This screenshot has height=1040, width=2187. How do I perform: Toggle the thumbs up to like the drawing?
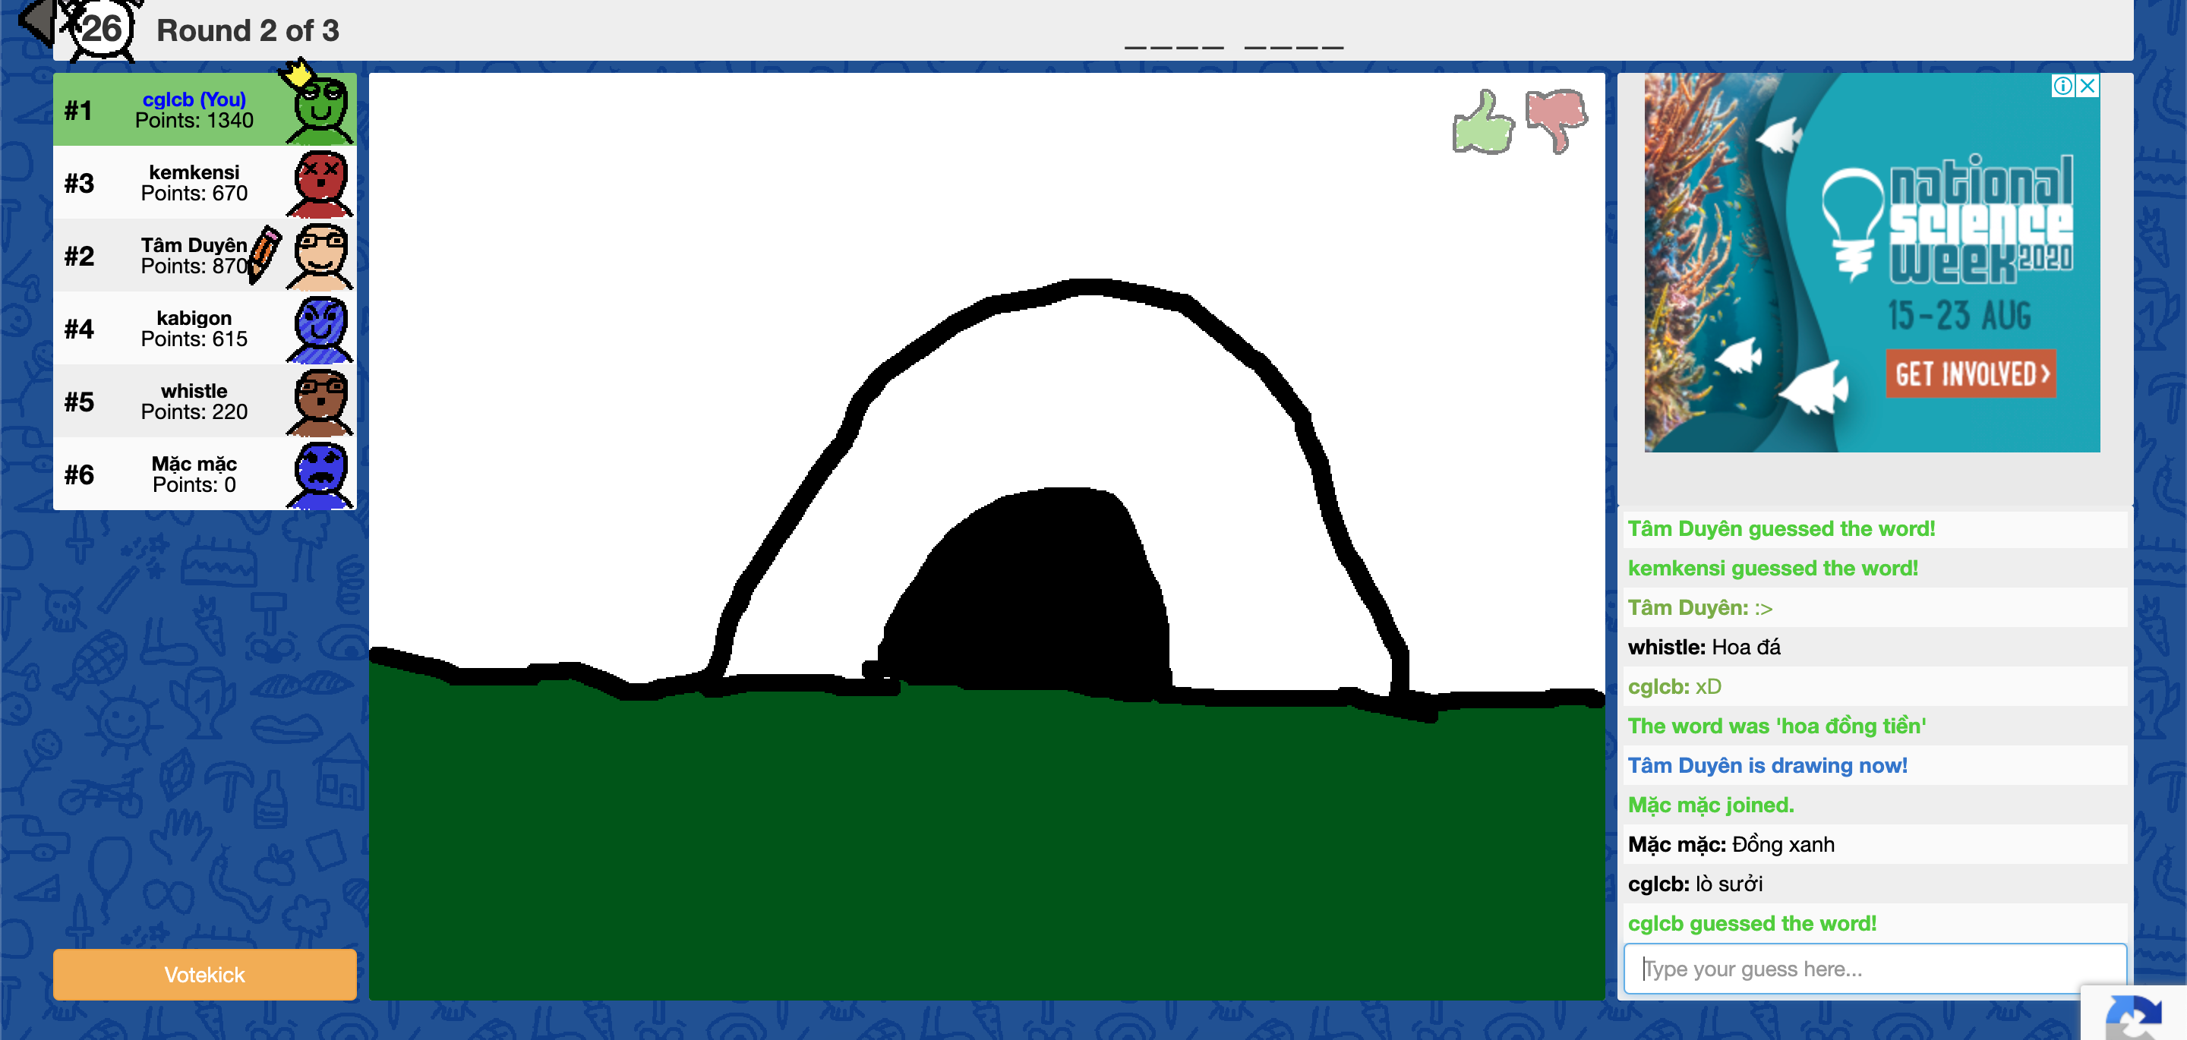coord(1482,121)
